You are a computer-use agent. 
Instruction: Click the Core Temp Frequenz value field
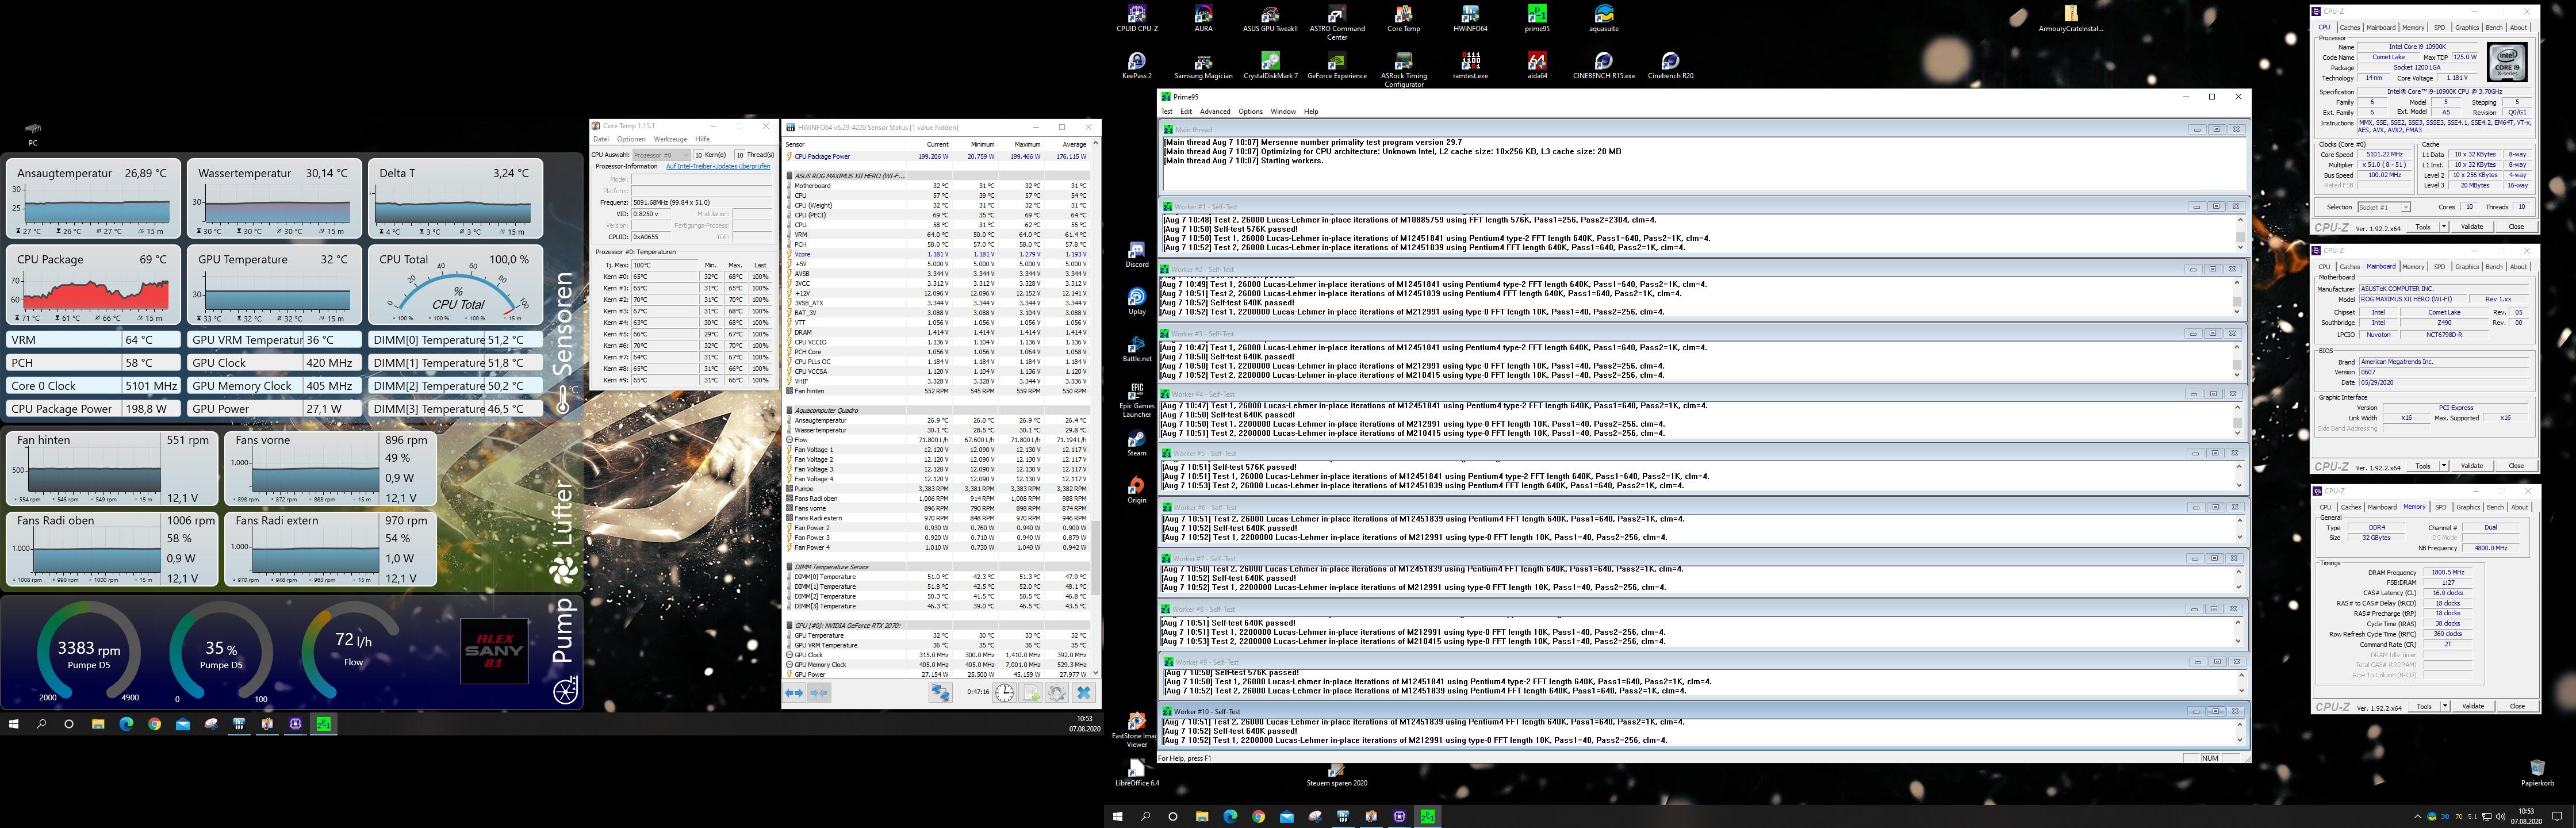coord(701,202)
